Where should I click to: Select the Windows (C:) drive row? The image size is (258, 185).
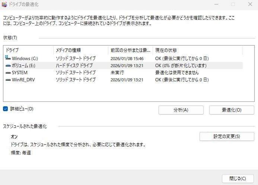123,58
